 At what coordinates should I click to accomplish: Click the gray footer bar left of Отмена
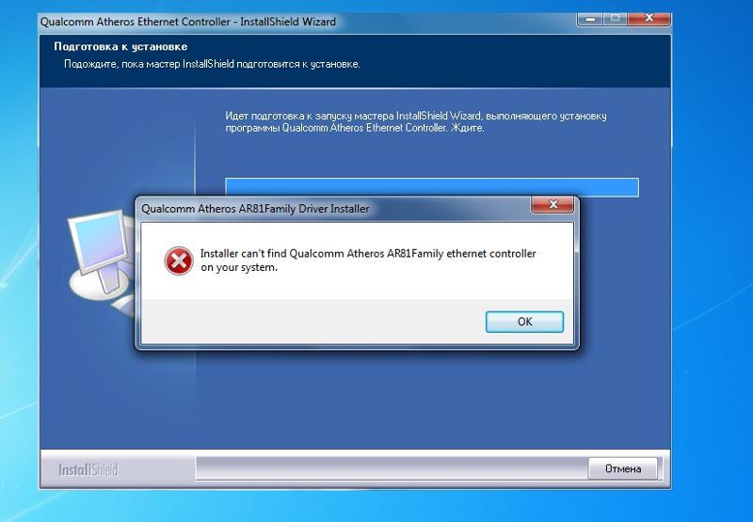coord(392,468)
